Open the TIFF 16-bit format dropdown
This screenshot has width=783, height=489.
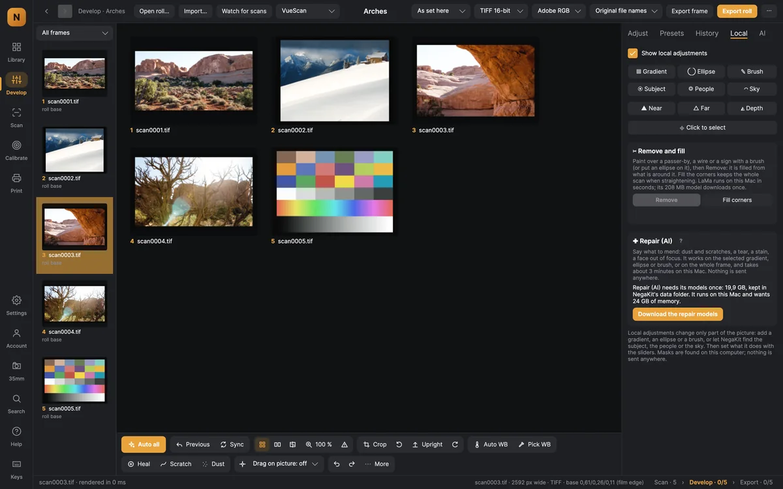pyautogui.click(x=500, y=11)
